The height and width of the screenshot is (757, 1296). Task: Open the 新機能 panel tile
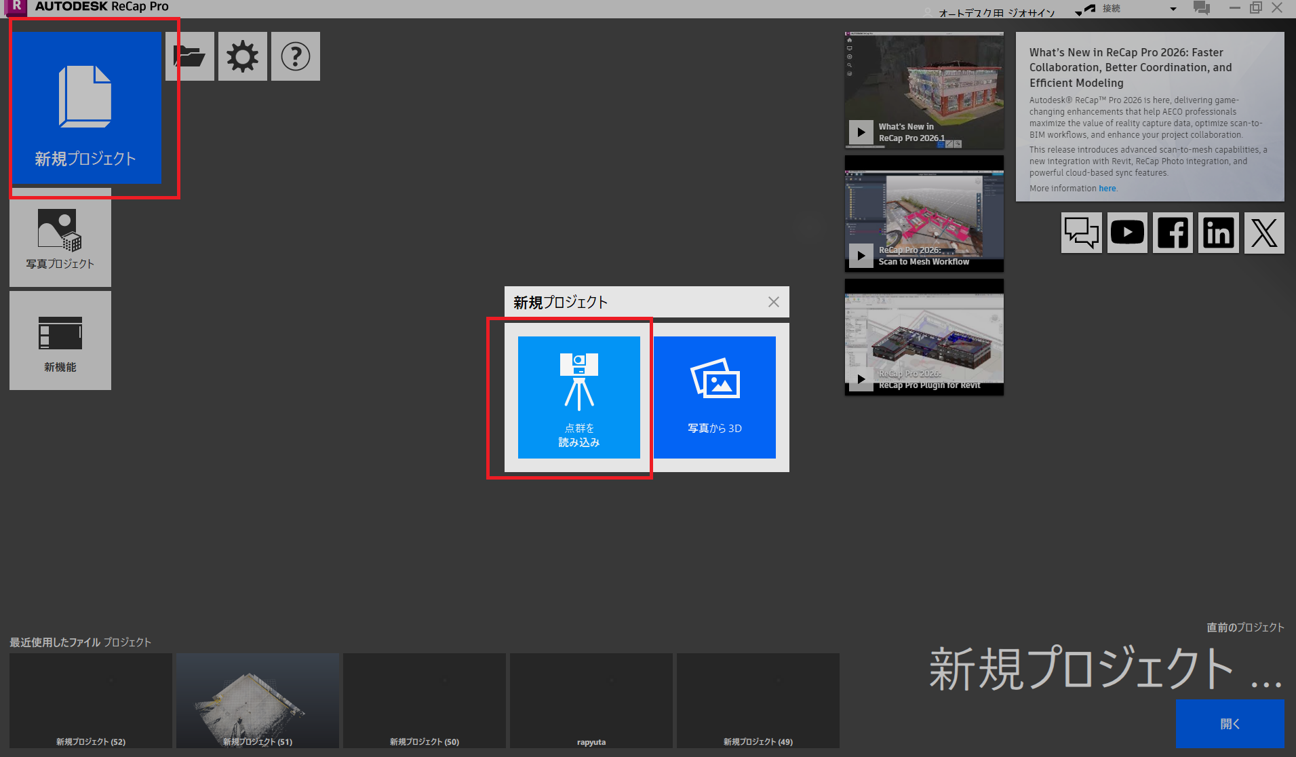[x=60, y=341]
